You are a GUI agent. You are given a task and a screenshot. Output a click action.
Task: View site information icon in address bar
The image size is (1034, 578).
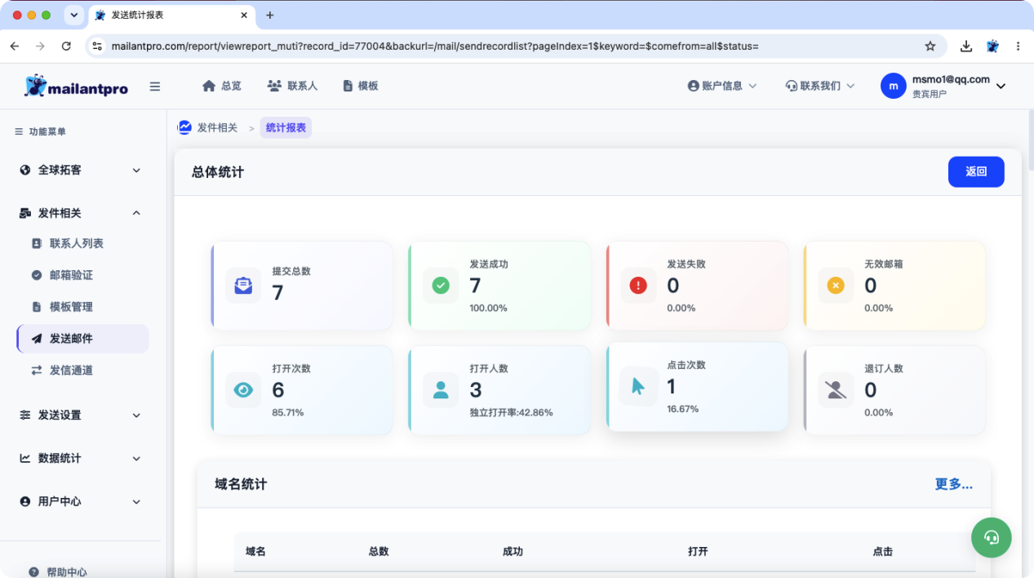pos(97,47)
